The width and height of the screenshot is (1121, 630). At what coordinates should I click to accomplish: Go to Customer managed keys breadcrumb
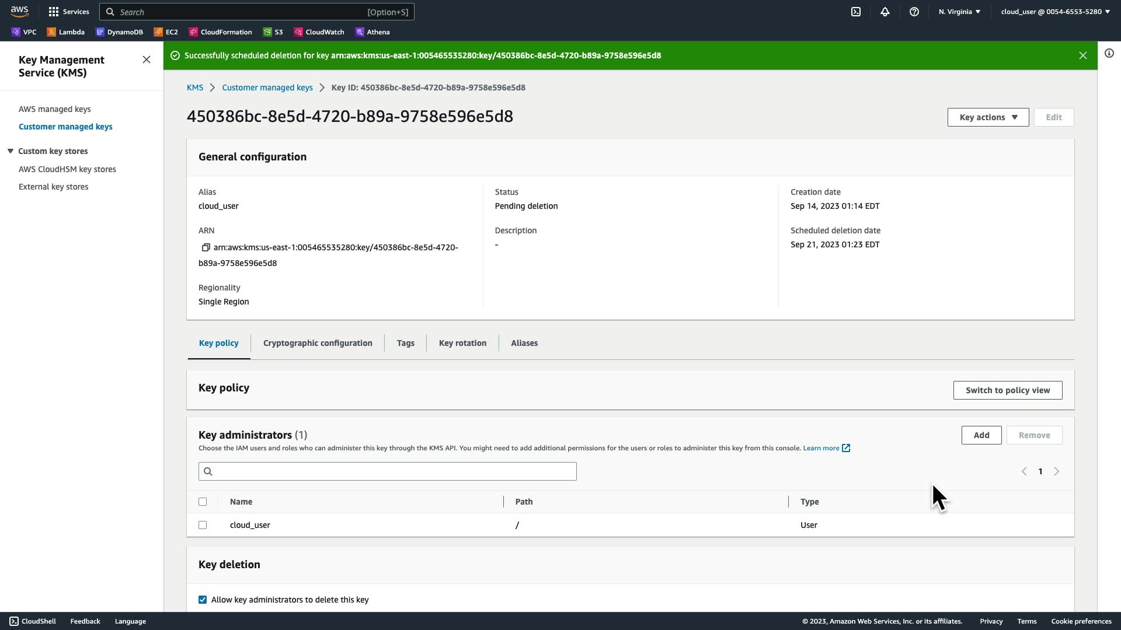coord(267,87)
